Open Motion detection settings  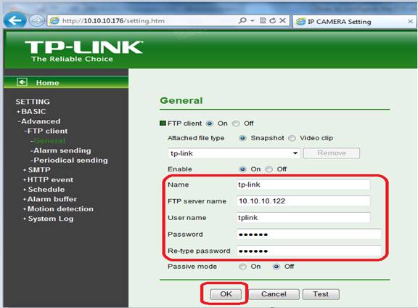[x=58, y=209]
